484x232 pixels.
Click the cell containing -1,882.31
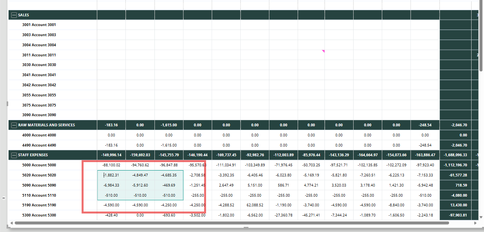[111, 175]
